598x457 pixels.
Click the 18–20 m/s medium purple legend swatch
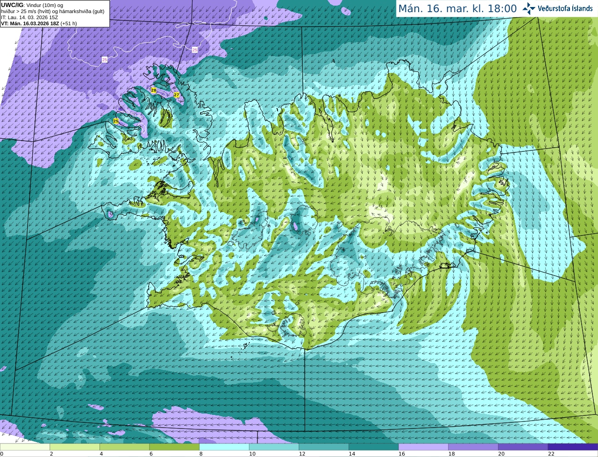(x=473, y=447)
